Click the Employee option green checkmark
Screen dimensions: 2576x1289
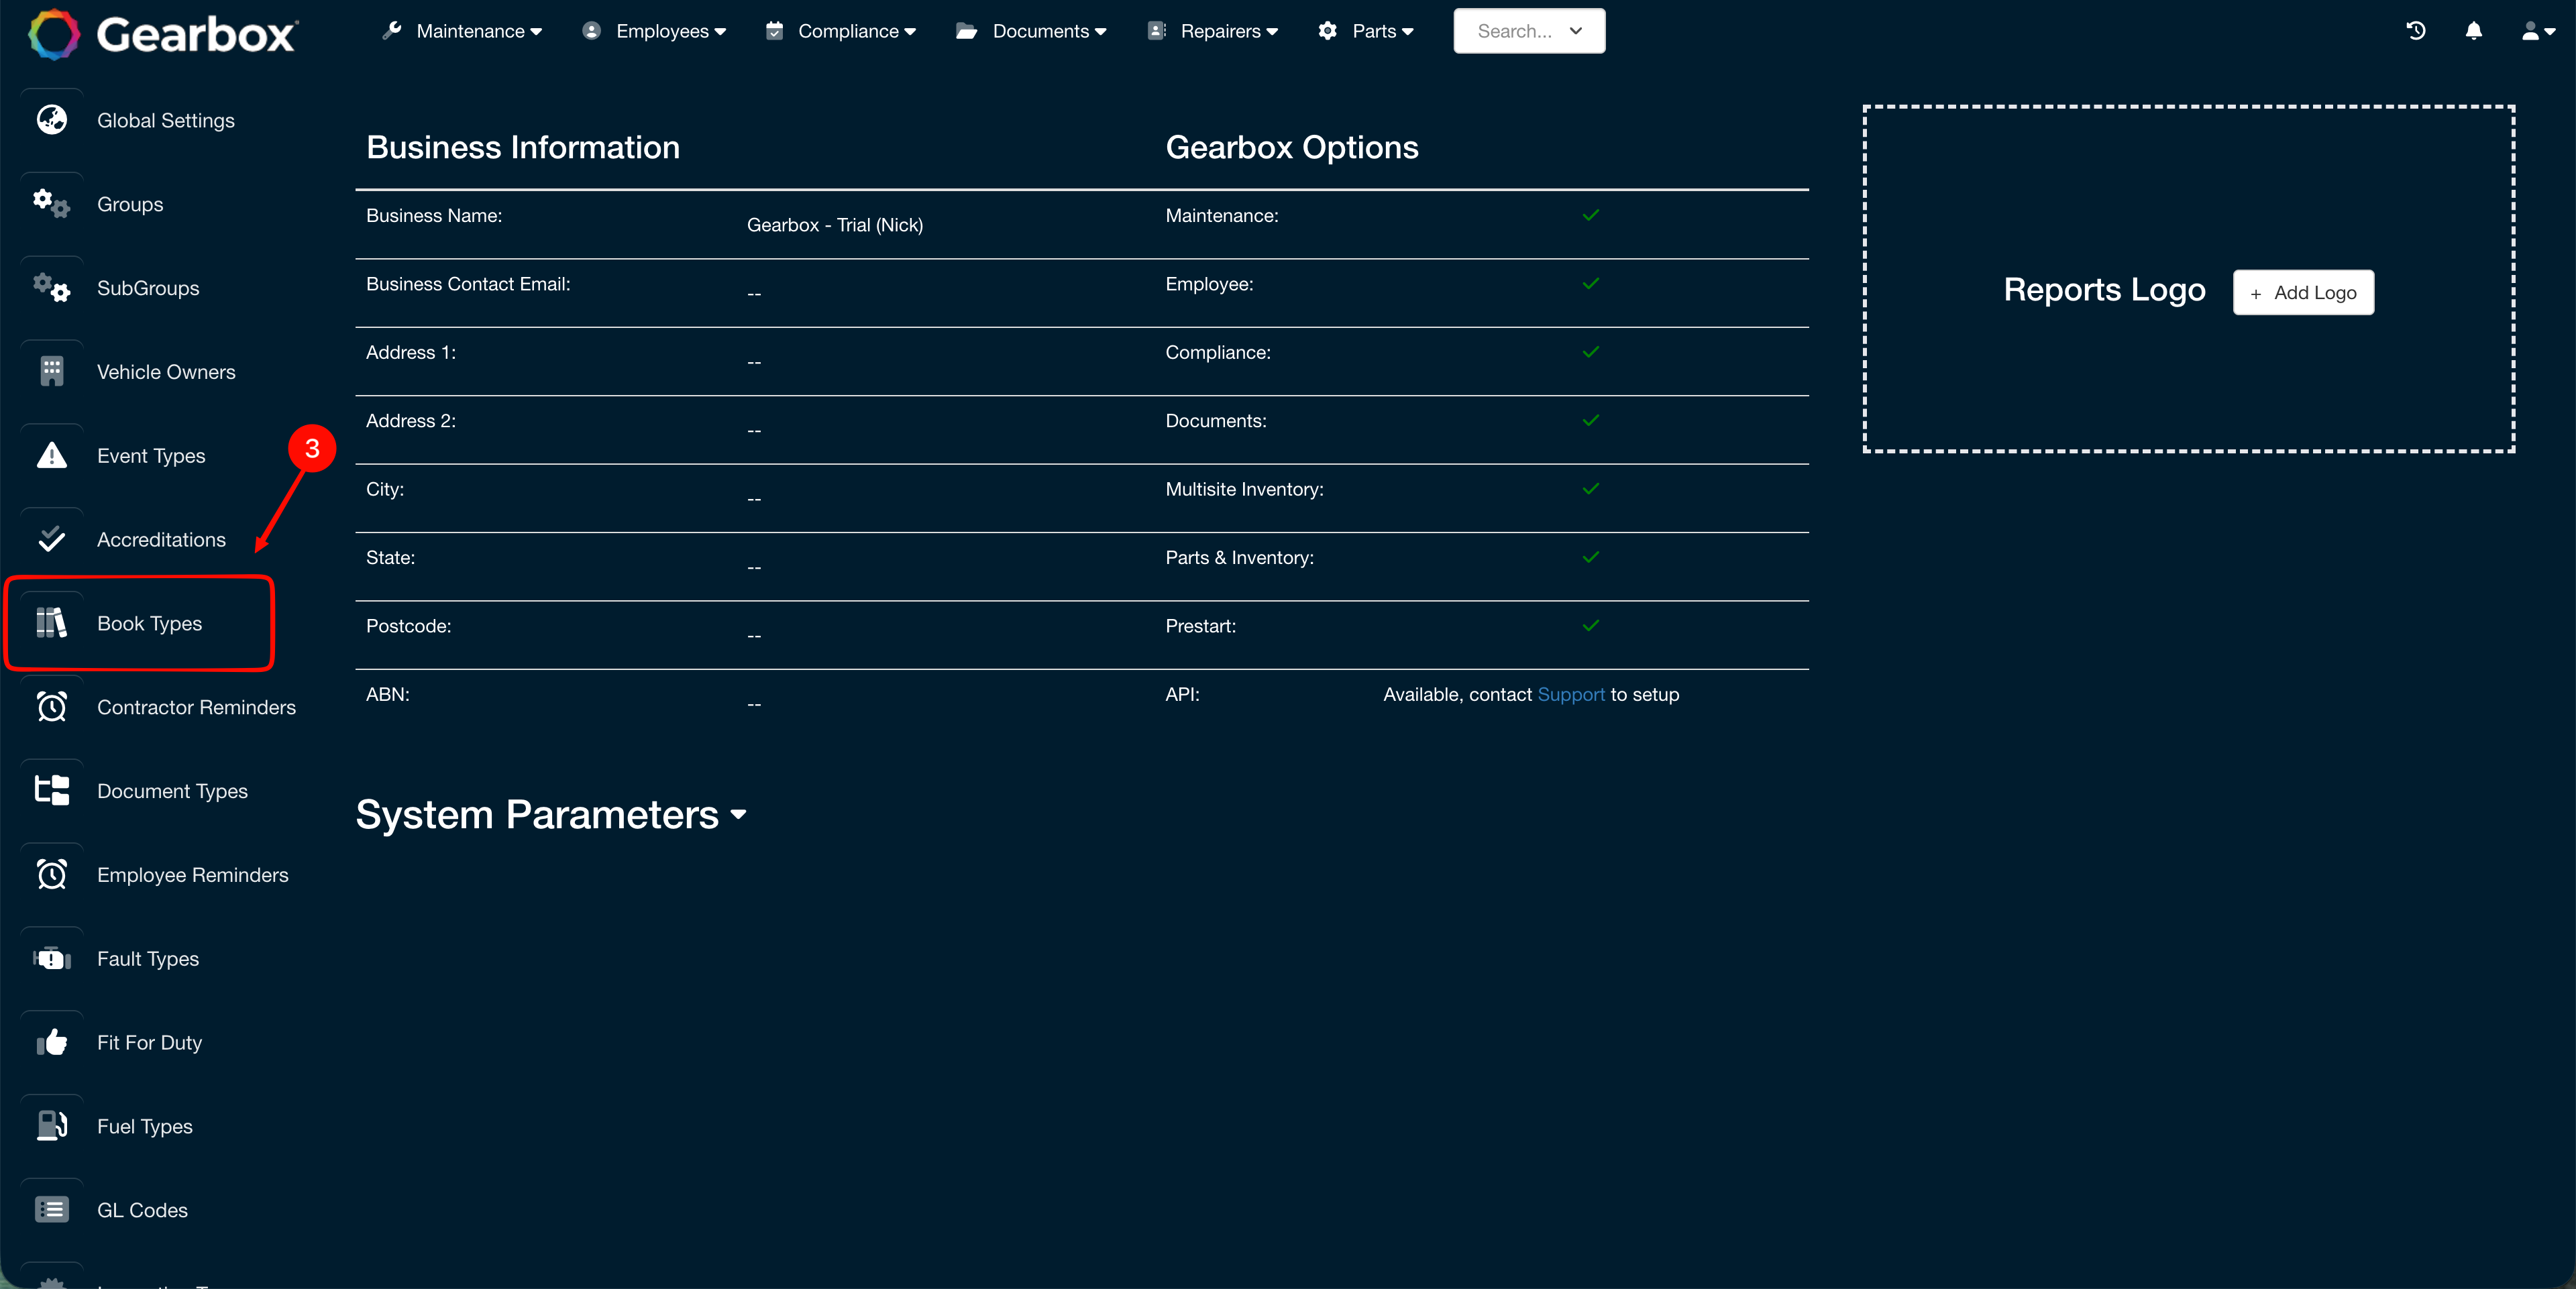click(x=1591, y=284)
